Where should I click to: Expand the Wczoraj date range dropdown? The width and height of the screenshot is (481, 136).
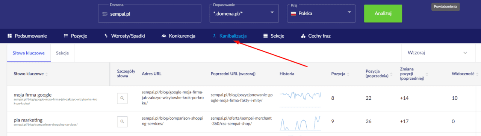click(439, 53)
